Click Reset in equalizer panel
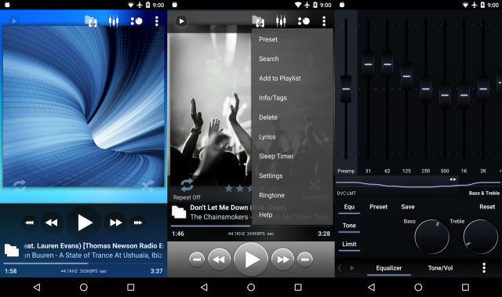Image resolution: width=502 pixels, height=297 pixels. [487, 207]
